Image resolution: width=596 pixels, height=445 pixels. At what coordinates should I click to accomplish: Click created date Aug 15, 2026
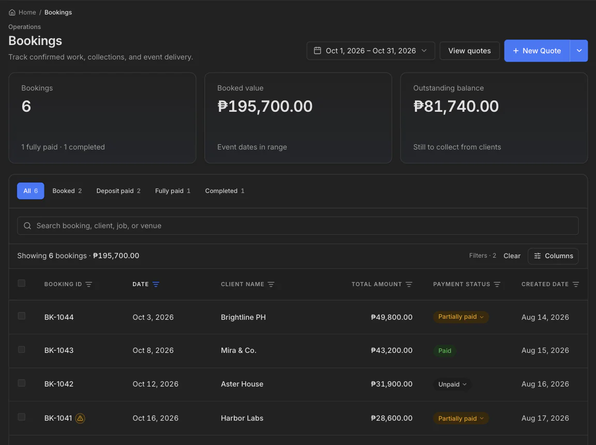545,350
